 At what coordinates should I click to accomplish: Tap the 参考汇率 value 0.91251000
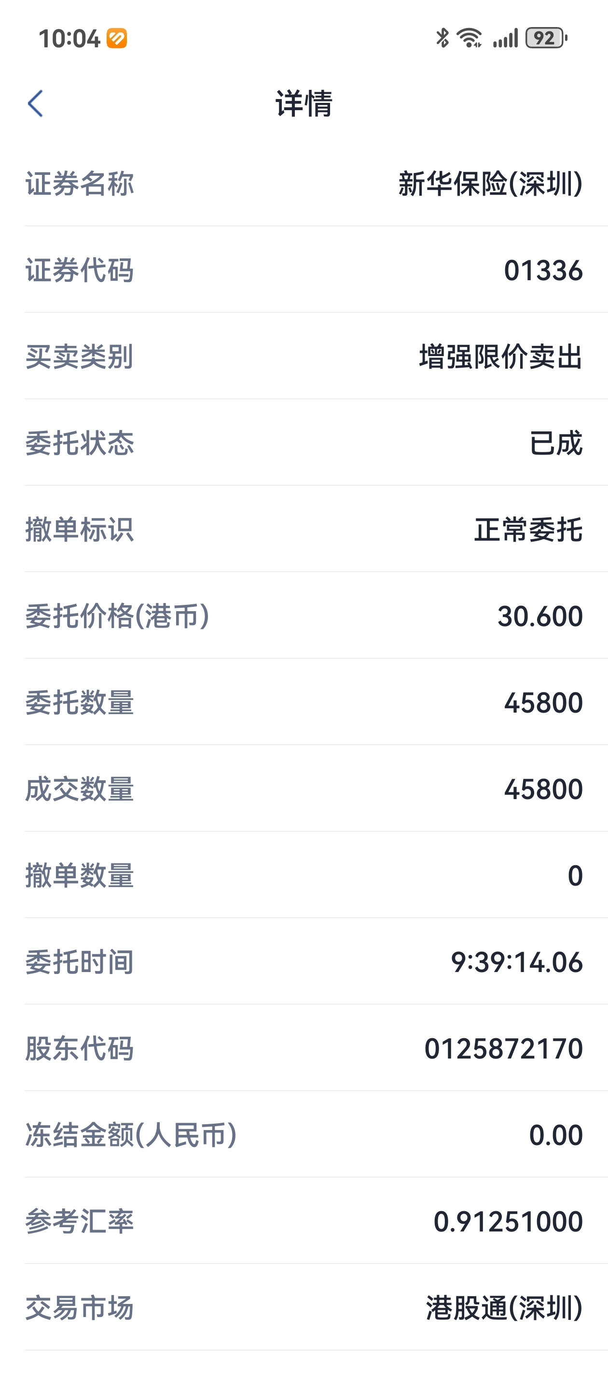pyautogui.click(x=508, y=1221)
